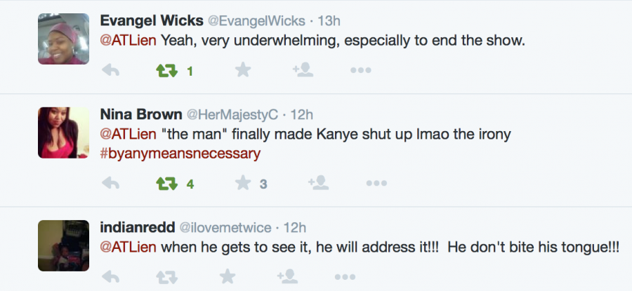632x291 pixels.
Task: Favorite Nina Brown's tweet with star
Action: point(243,183)
